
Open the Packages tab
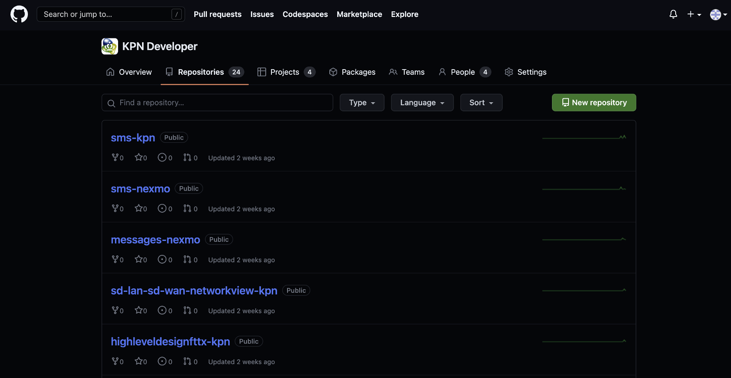point(352,72)
